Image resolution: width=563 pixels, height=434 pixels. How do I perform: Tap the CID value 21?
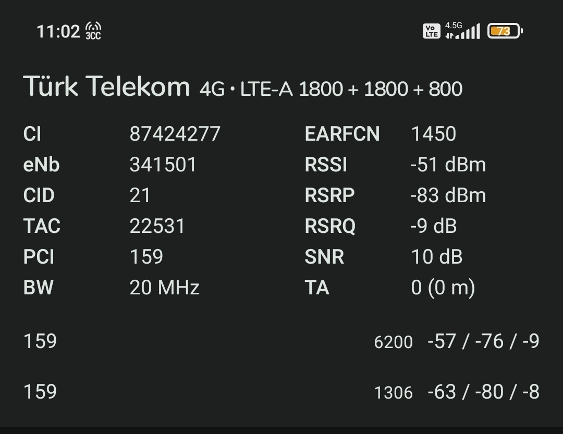(x=140, y=195)
